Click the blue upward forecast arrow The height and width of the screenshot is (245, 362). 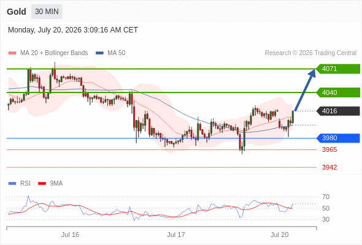click(305, 90)
